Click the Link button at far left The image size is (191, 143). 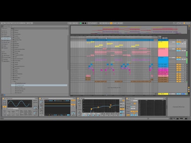pyautogui.click(x=3, y=23)
